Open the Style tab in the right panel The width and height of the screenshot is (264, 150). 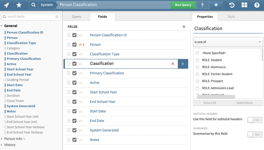coord(231,17)
